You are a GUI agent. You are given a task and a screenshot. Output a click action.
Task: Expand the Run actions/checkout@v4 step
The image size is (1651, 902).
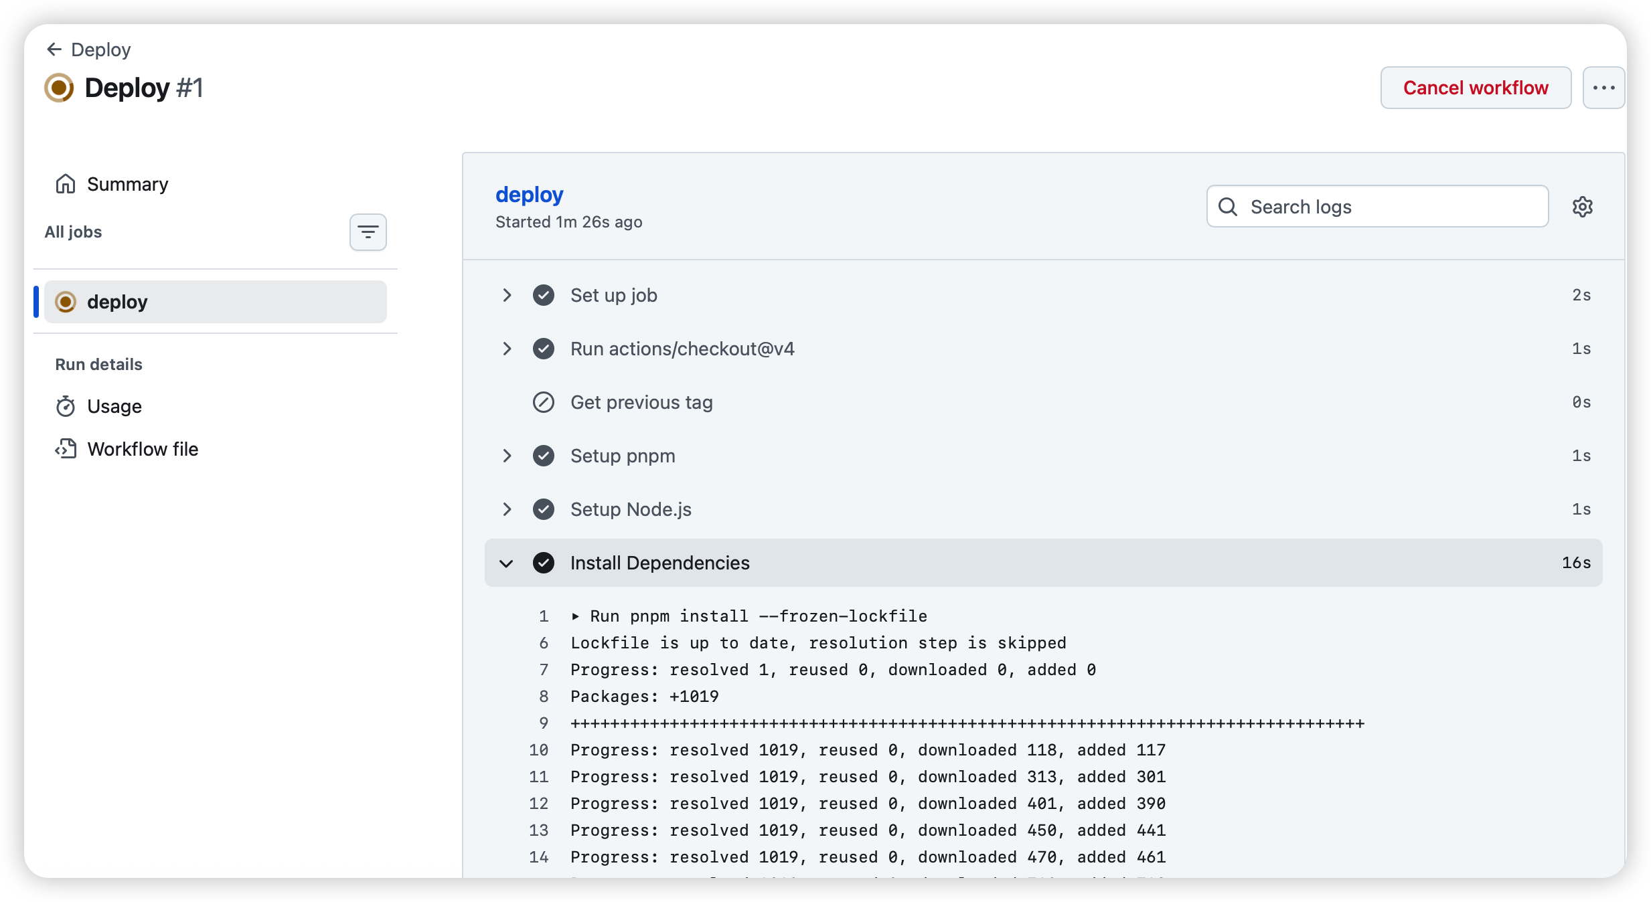[507, 349]
